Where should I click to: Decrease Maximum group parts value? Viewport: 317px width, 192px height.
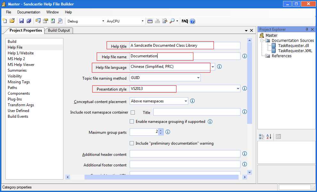[x=160, y=133]
